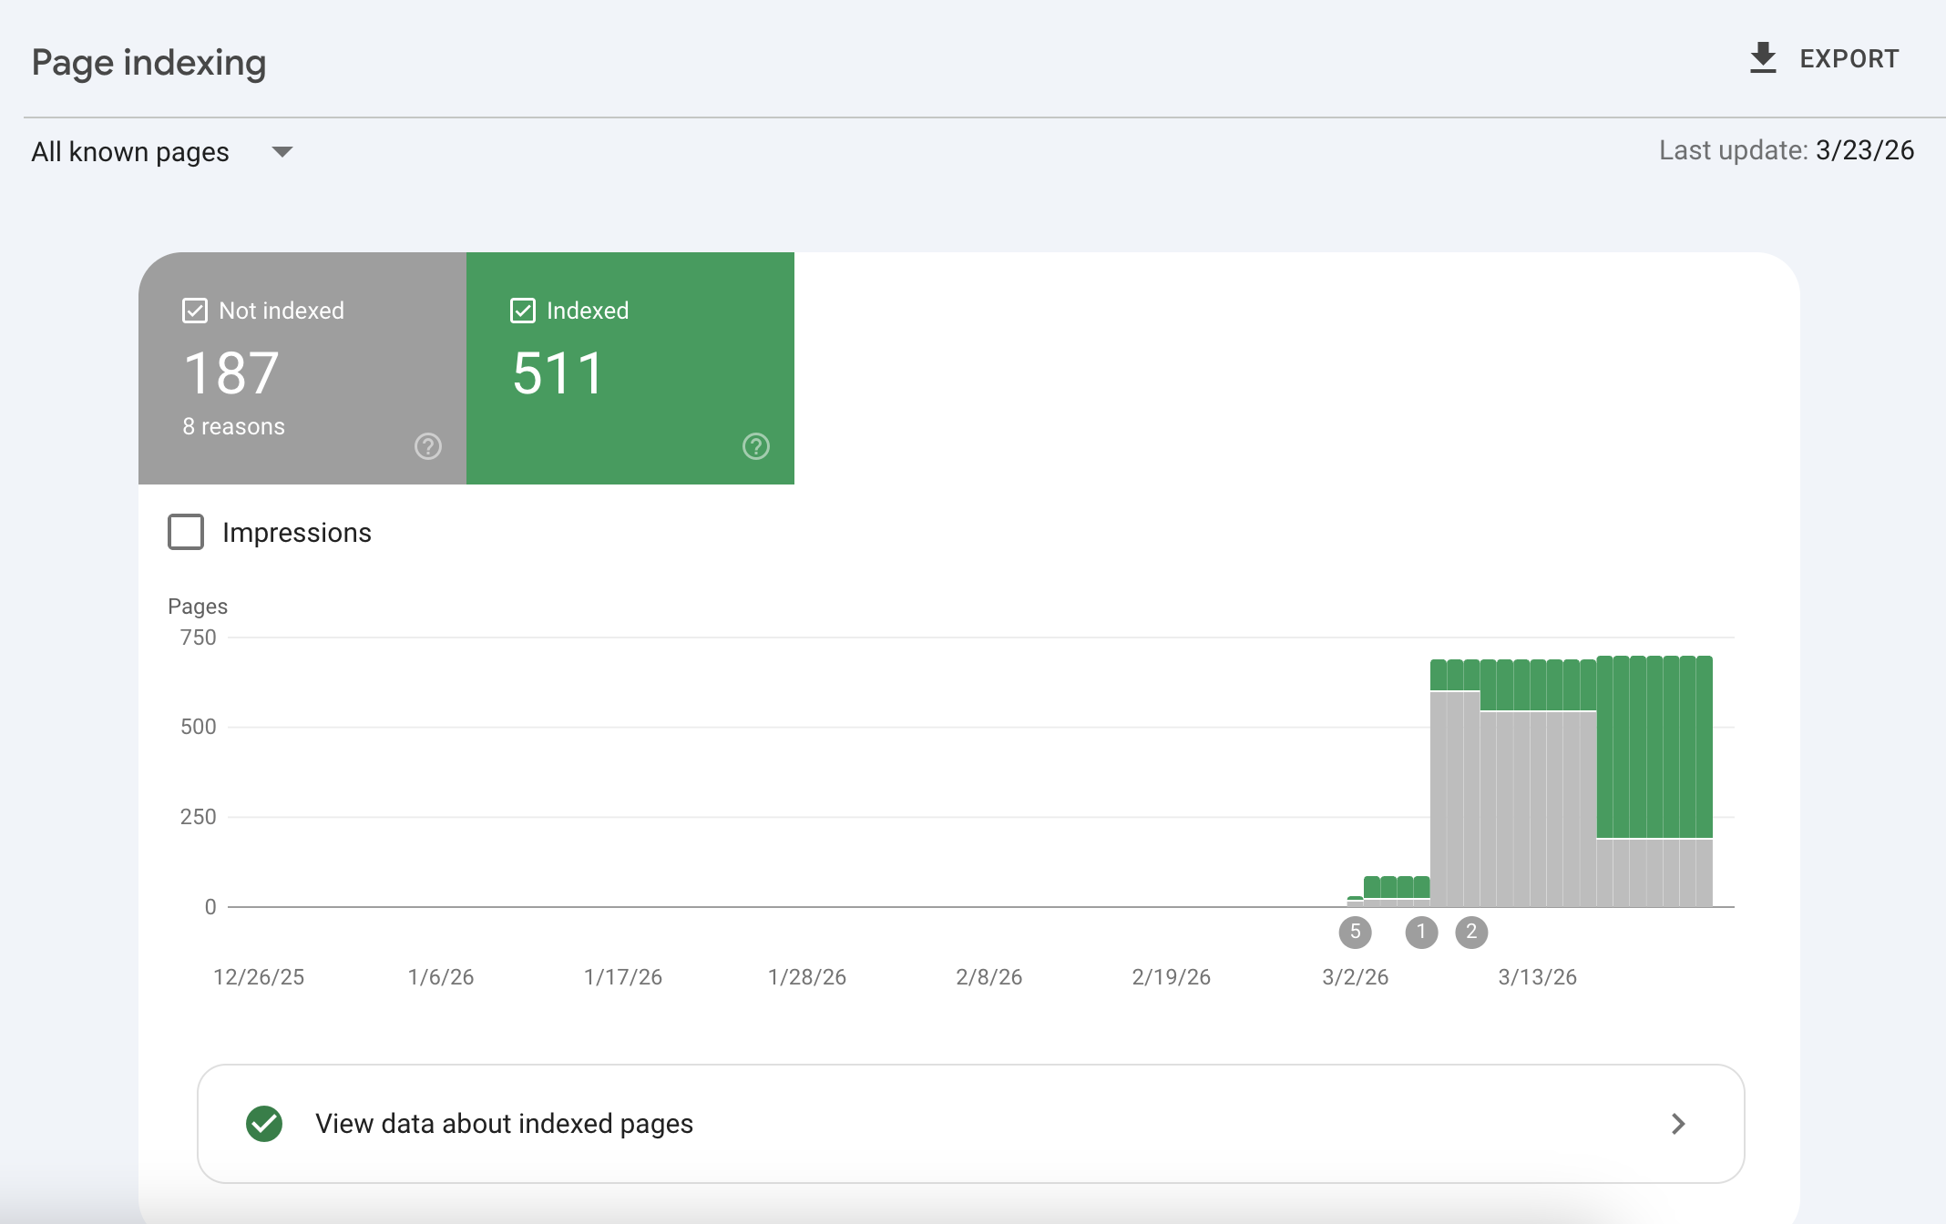Expand details for the Not indexed card
The height and width of the screenshot is (1224, 1946).
point(302,369)
